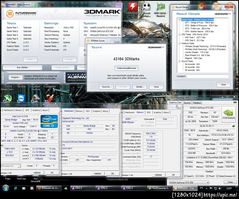The height and width of the screenshot is (199, 239).
Task: Click Save As... in the Score dialog
Action: coord(106,87)
